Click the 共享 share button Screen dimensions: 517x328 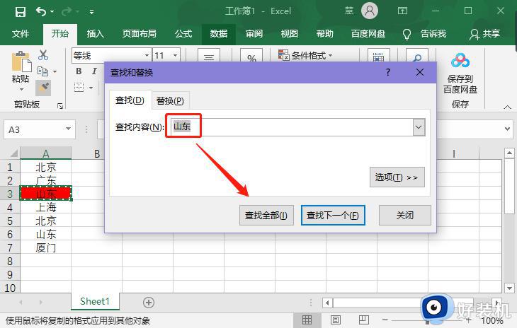pos(484,33)
